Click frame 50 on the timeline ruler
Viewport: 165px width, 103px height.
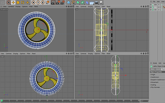pos(78,101)
